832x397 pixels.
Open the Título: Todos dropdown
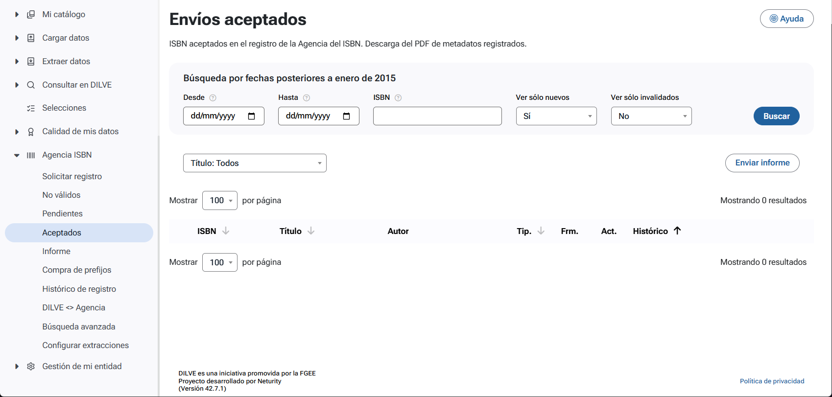coord(255,163)
